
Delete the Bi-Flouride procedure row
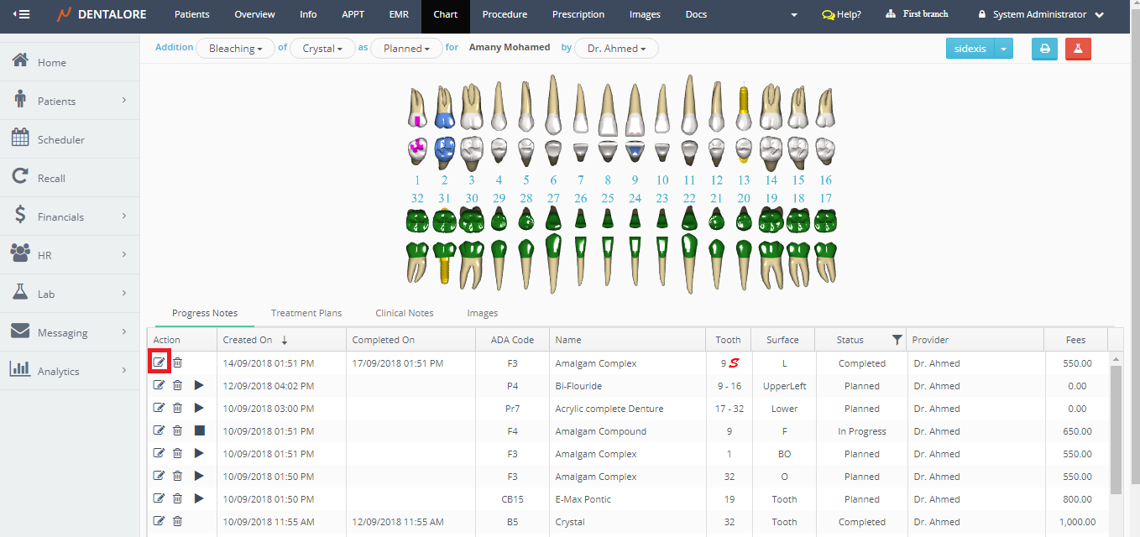(177, 385)
